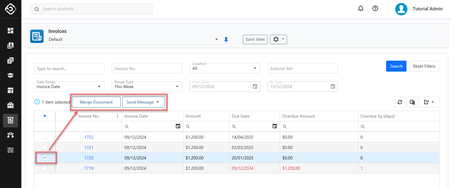Click the blue pin icon beside Default view
451x188 pixels.
click(226, 40)
